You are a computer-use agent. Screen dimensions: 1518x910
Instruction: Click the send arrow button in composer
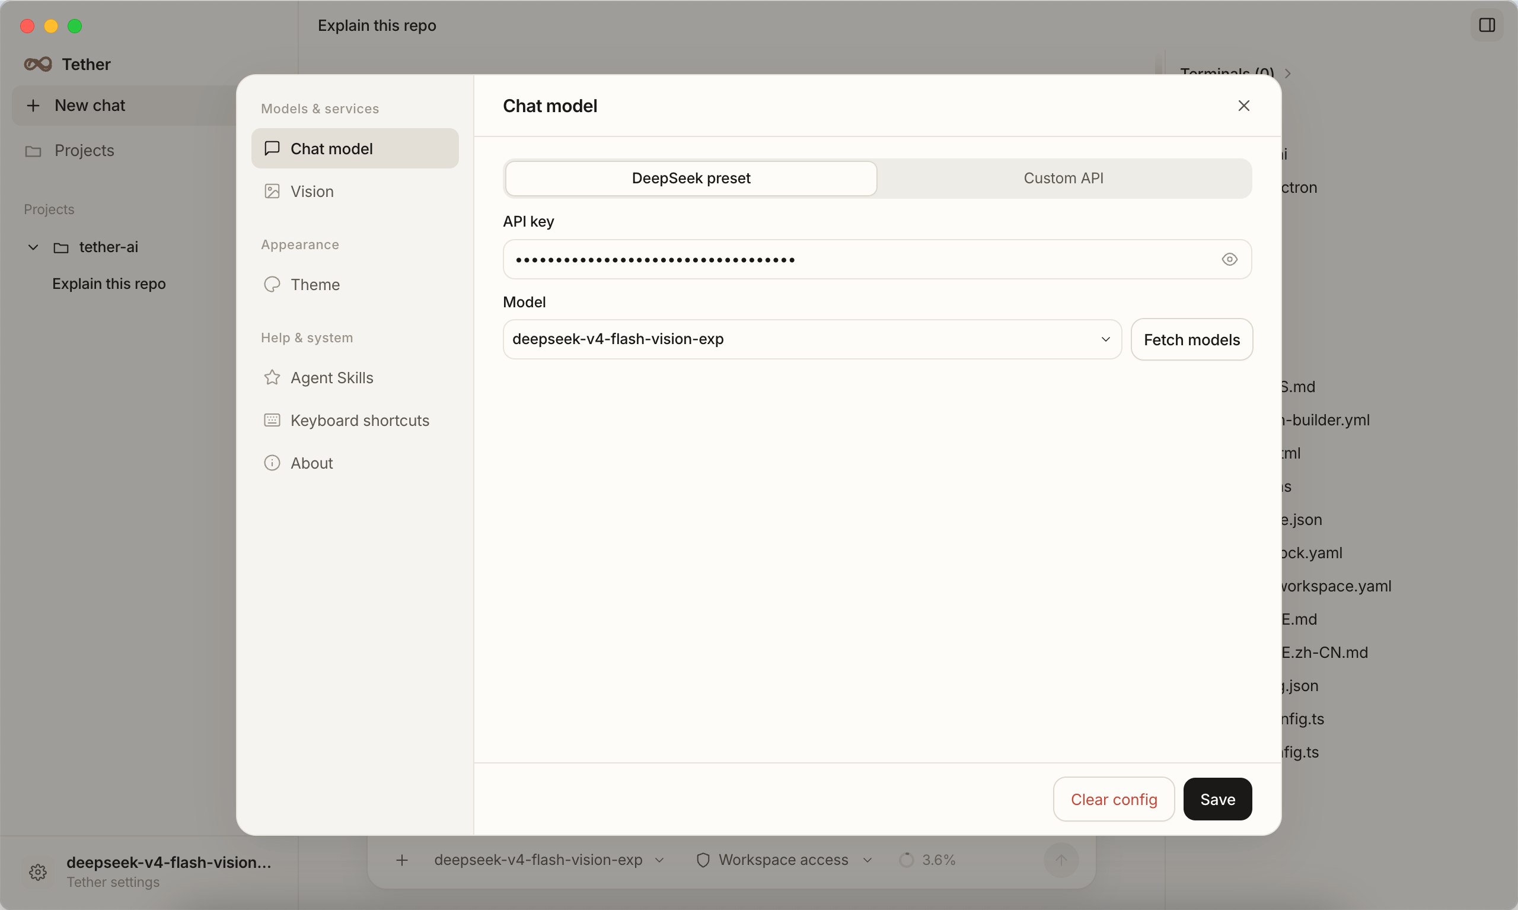click(1061, 860)
